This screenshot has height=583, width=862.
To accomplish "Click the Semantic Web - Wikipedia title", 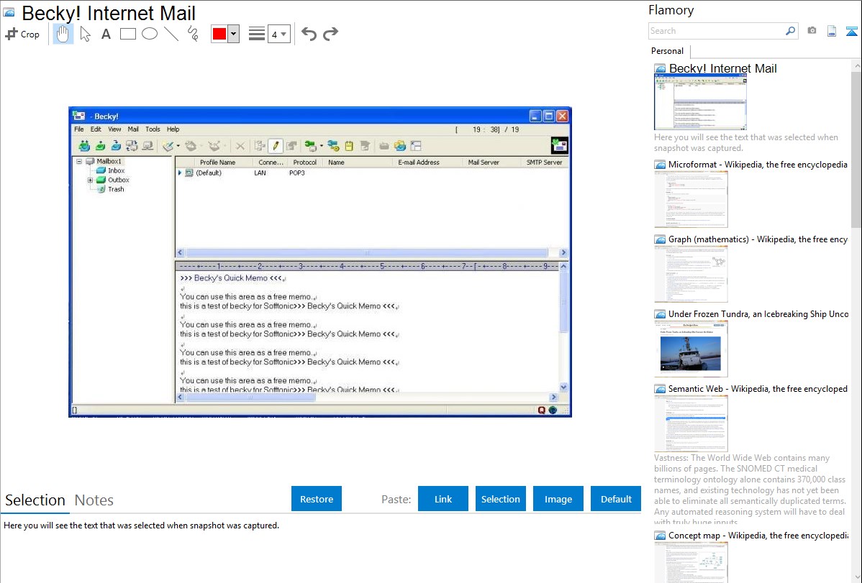I will [758, 388].
